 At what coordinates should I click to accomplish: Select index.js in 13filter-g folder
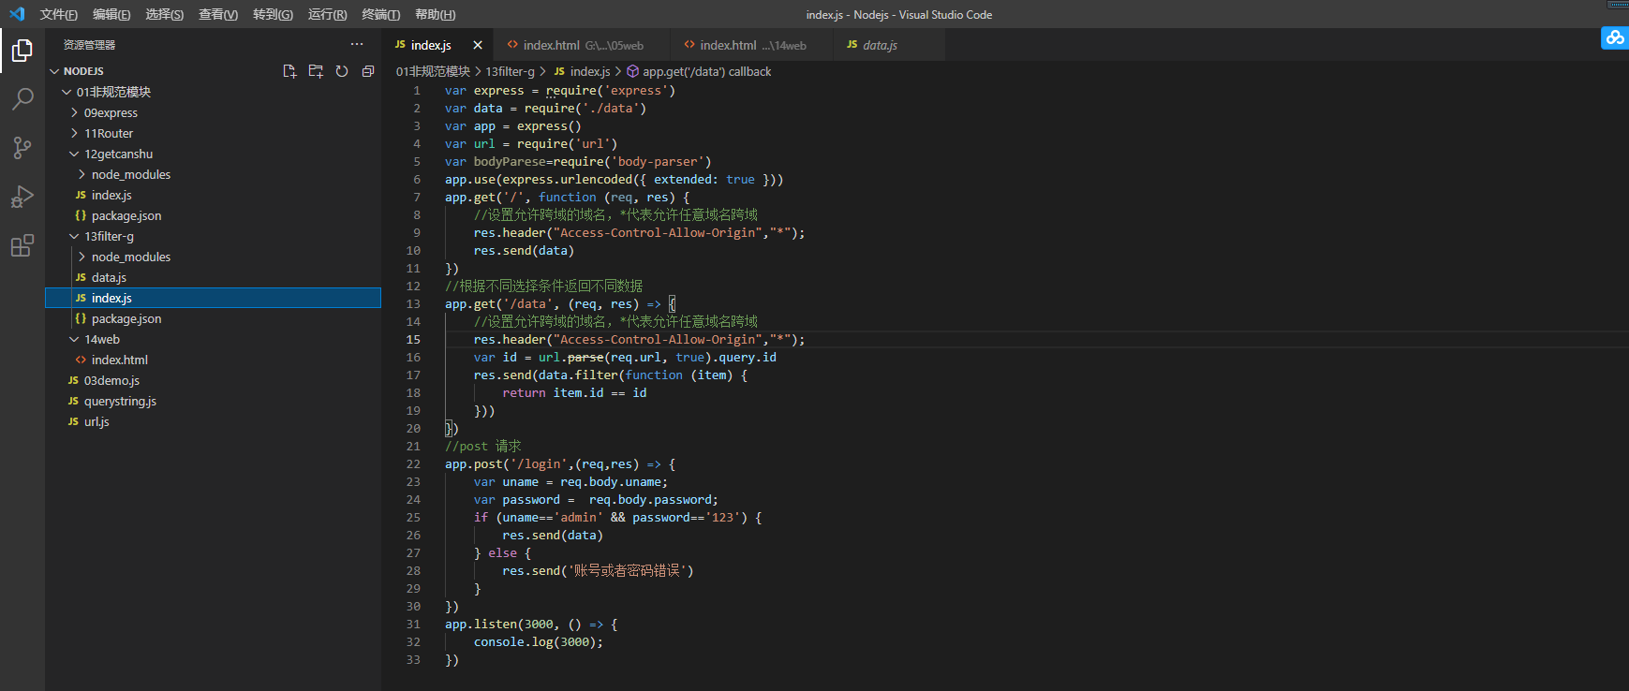pyautogui.click(x=213, y=298)
